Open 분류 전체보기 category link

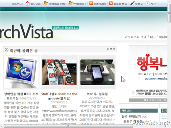tap(131, 117)
